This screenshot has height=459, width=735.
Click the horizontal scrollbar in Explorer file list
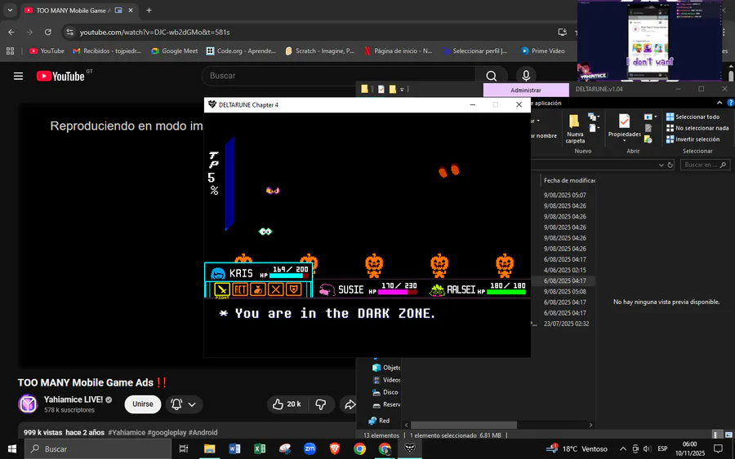pos(464,425)
